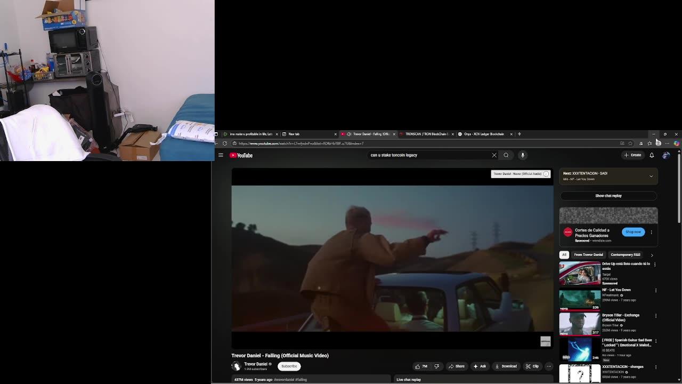Open the Trevor Daniel channel name link

point(256,364)
